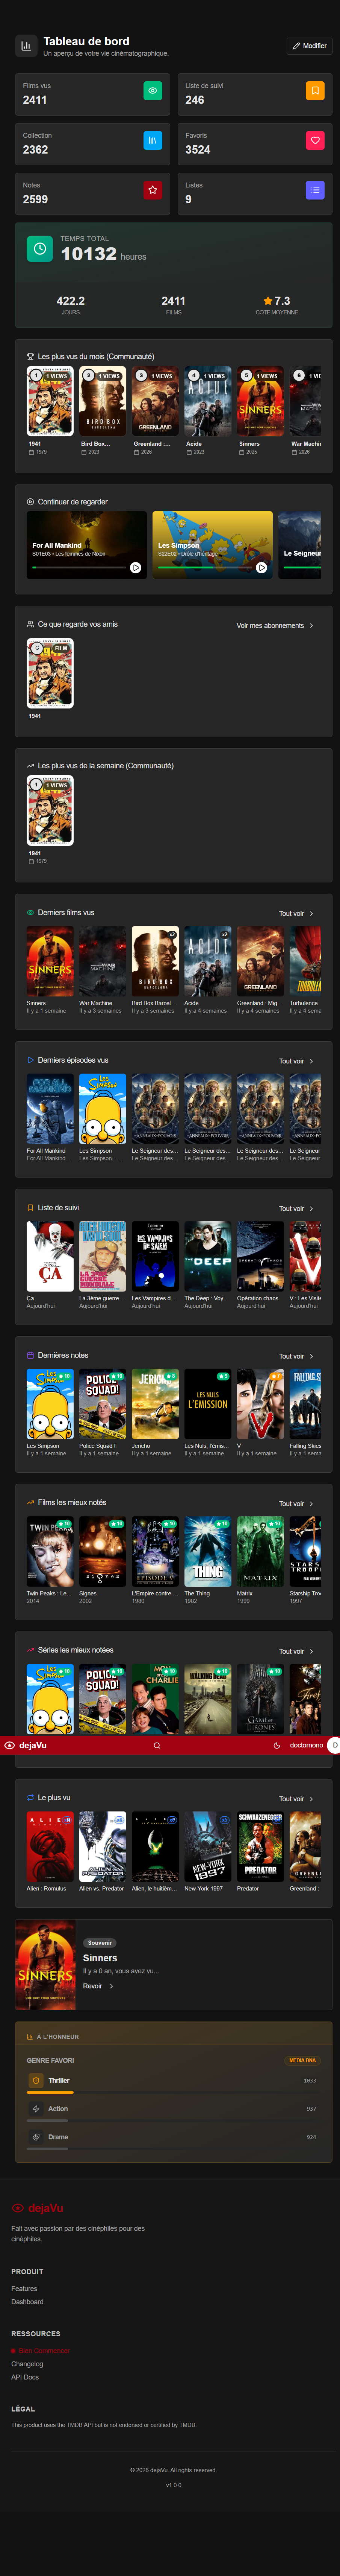The height and width of the screenshot is (2576, 340).
Task: Click the green eye Films vus icon
Action: point(153,91)
